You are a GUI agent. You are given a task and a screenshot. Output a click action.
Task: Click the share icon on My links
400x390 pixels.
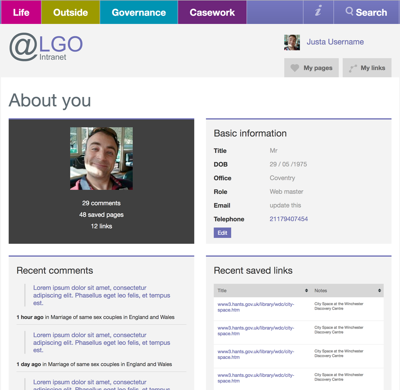(353, 68)
